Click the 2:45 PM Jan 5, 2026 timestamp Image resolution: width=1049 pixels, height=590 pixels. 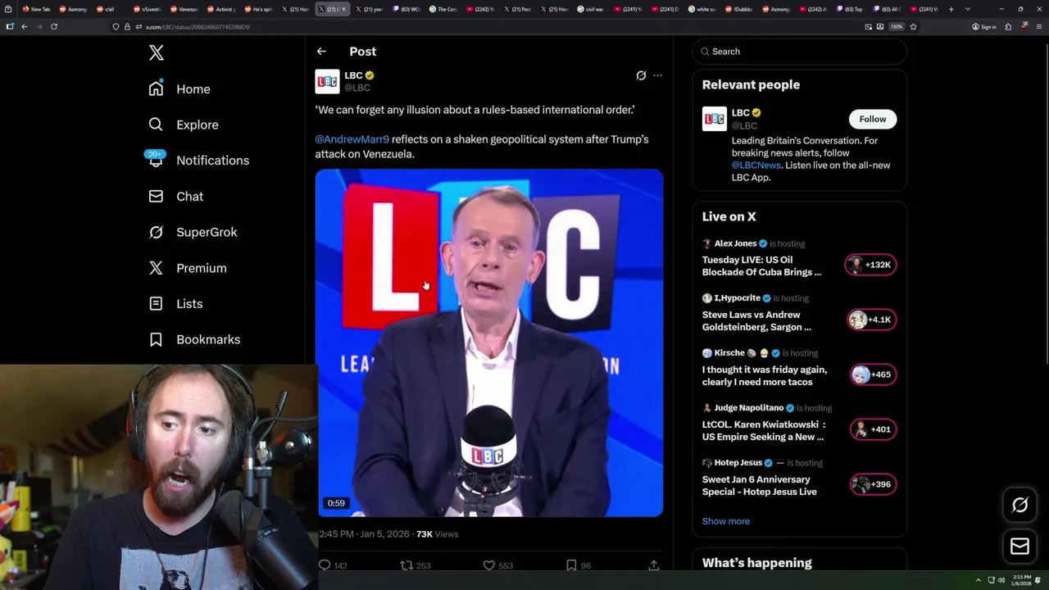[x=364, y=534]
